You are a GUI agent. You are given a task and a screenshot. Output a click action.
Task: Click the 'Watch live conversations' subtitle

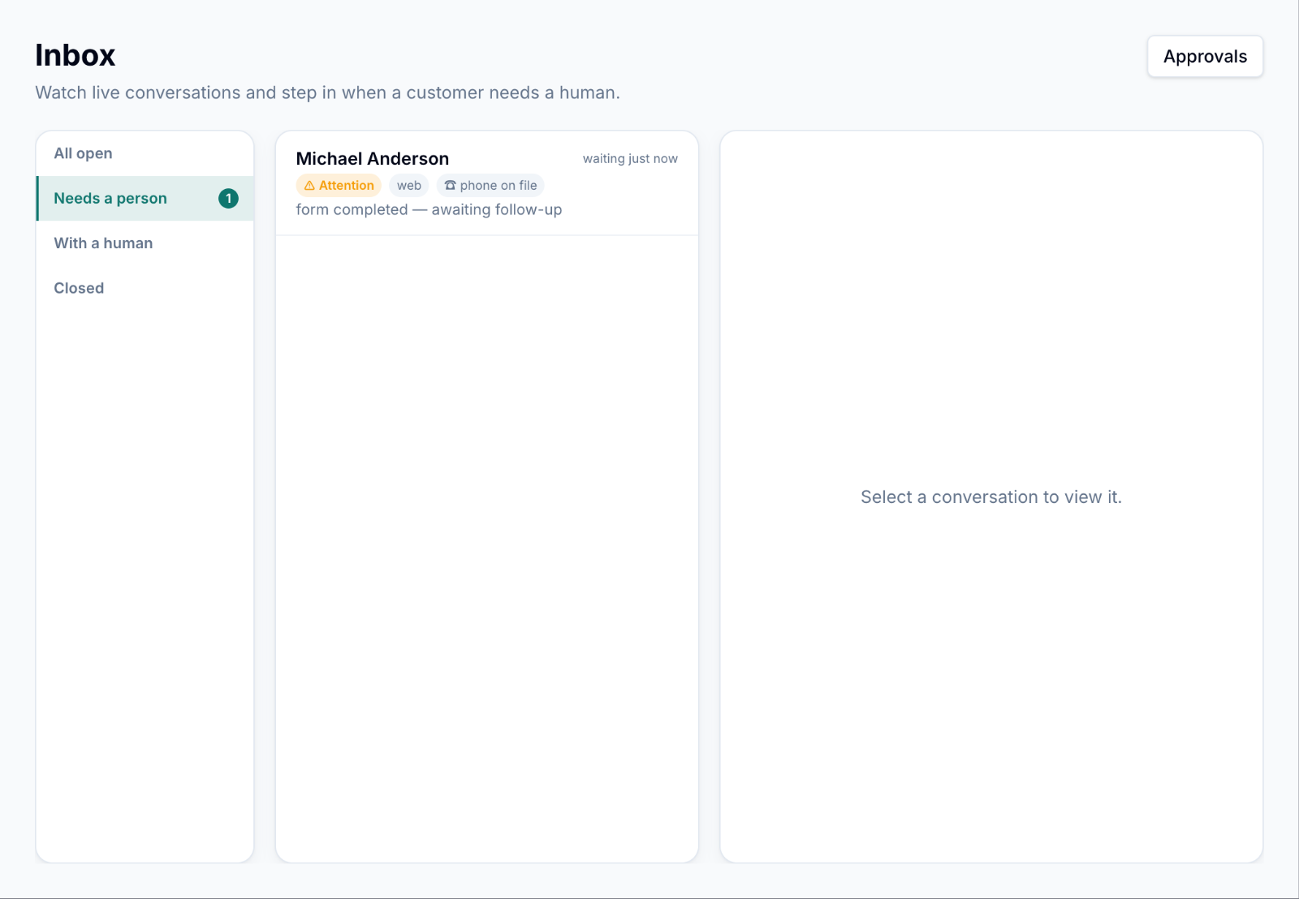[x=327, y=92]
